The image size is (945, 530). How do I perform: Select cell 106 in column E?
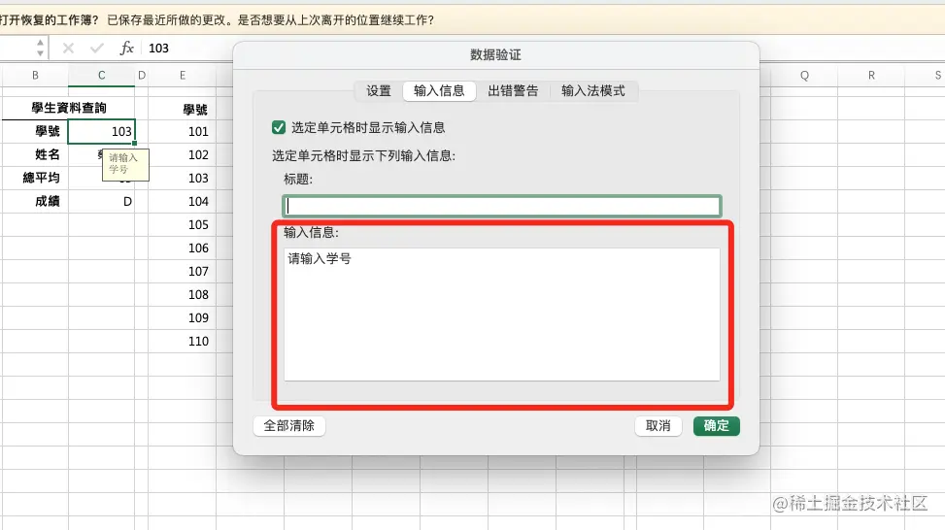(182, 248)
